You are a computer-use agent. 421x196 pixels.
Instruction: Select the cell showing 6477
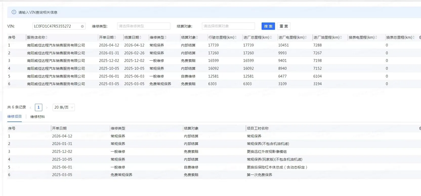pos(282,76)
